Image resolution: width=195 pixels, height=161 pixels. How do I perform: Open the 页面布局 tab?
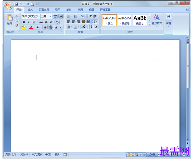(44, 10)
